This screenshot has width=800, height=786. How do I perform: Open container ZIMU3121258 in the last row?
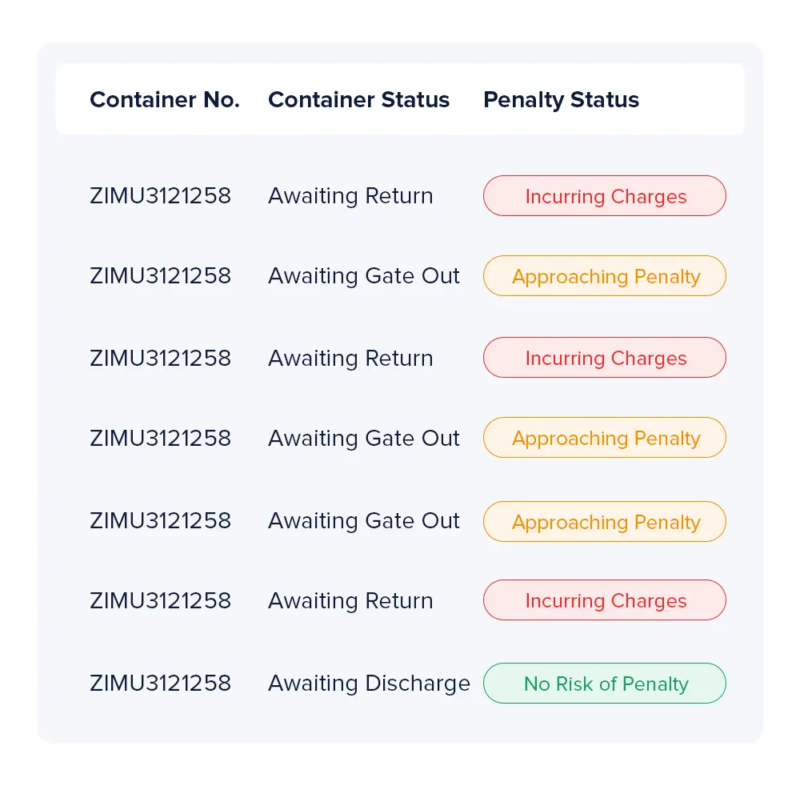coord(160,684)
